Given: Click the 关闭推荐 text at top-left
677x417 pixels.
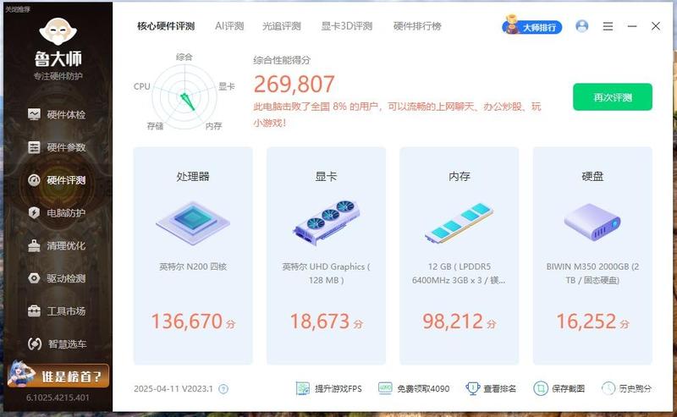Looking at the screenshot, I should coord(17,9).
